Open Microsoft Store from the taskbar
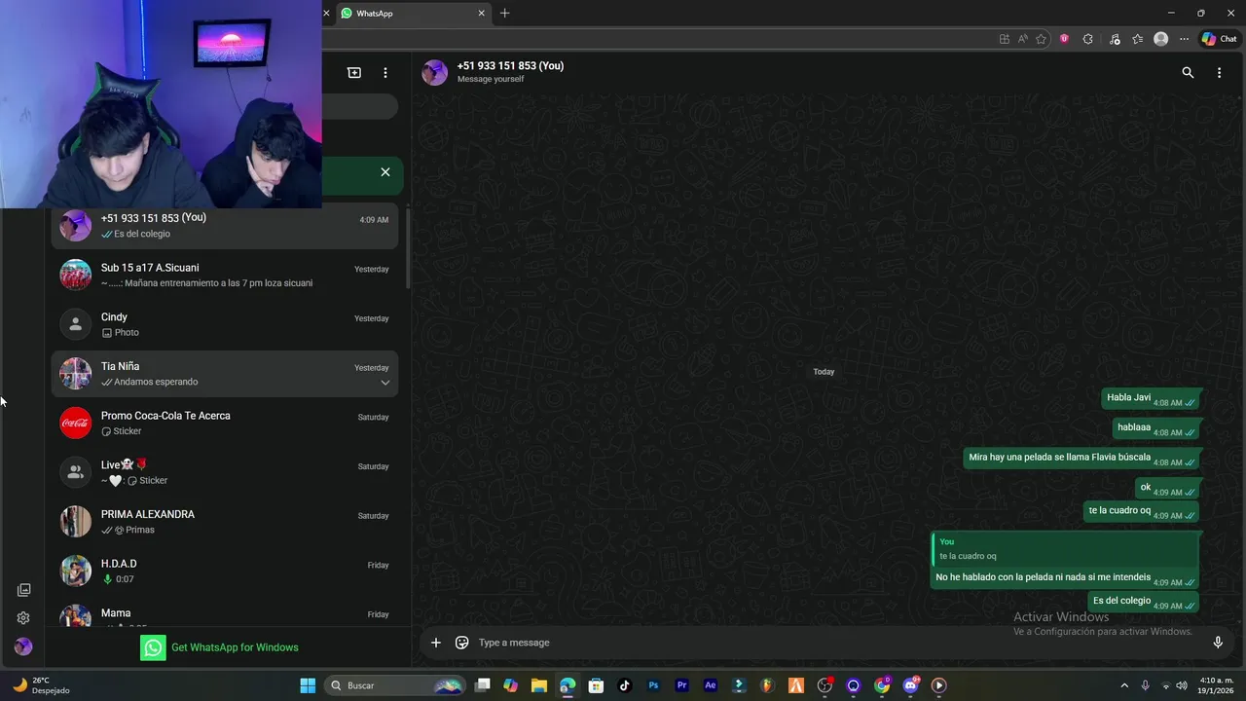This screenshot has height=701, width=1246. pyautogui.click(x=596, y=685)
